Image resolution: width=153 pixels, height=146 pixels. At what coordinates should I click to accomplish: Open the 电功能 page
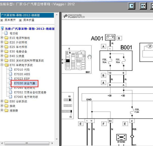pos(14,33)
